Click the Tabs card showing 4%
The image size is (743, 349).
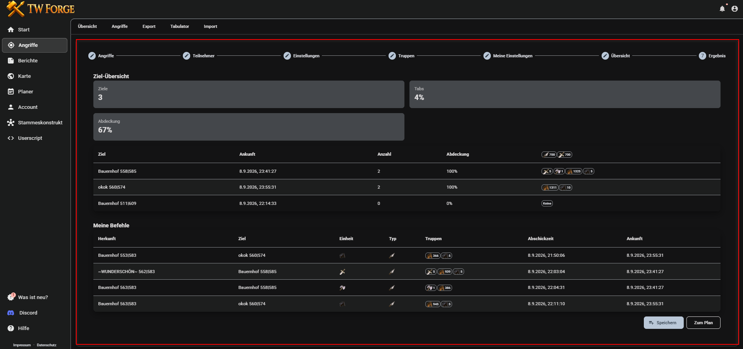click(565, 94)
